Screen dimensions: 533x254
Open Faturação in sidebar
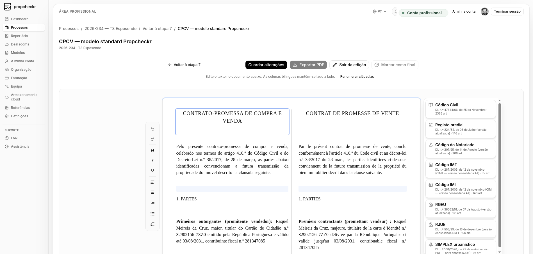tap(24, 78)
